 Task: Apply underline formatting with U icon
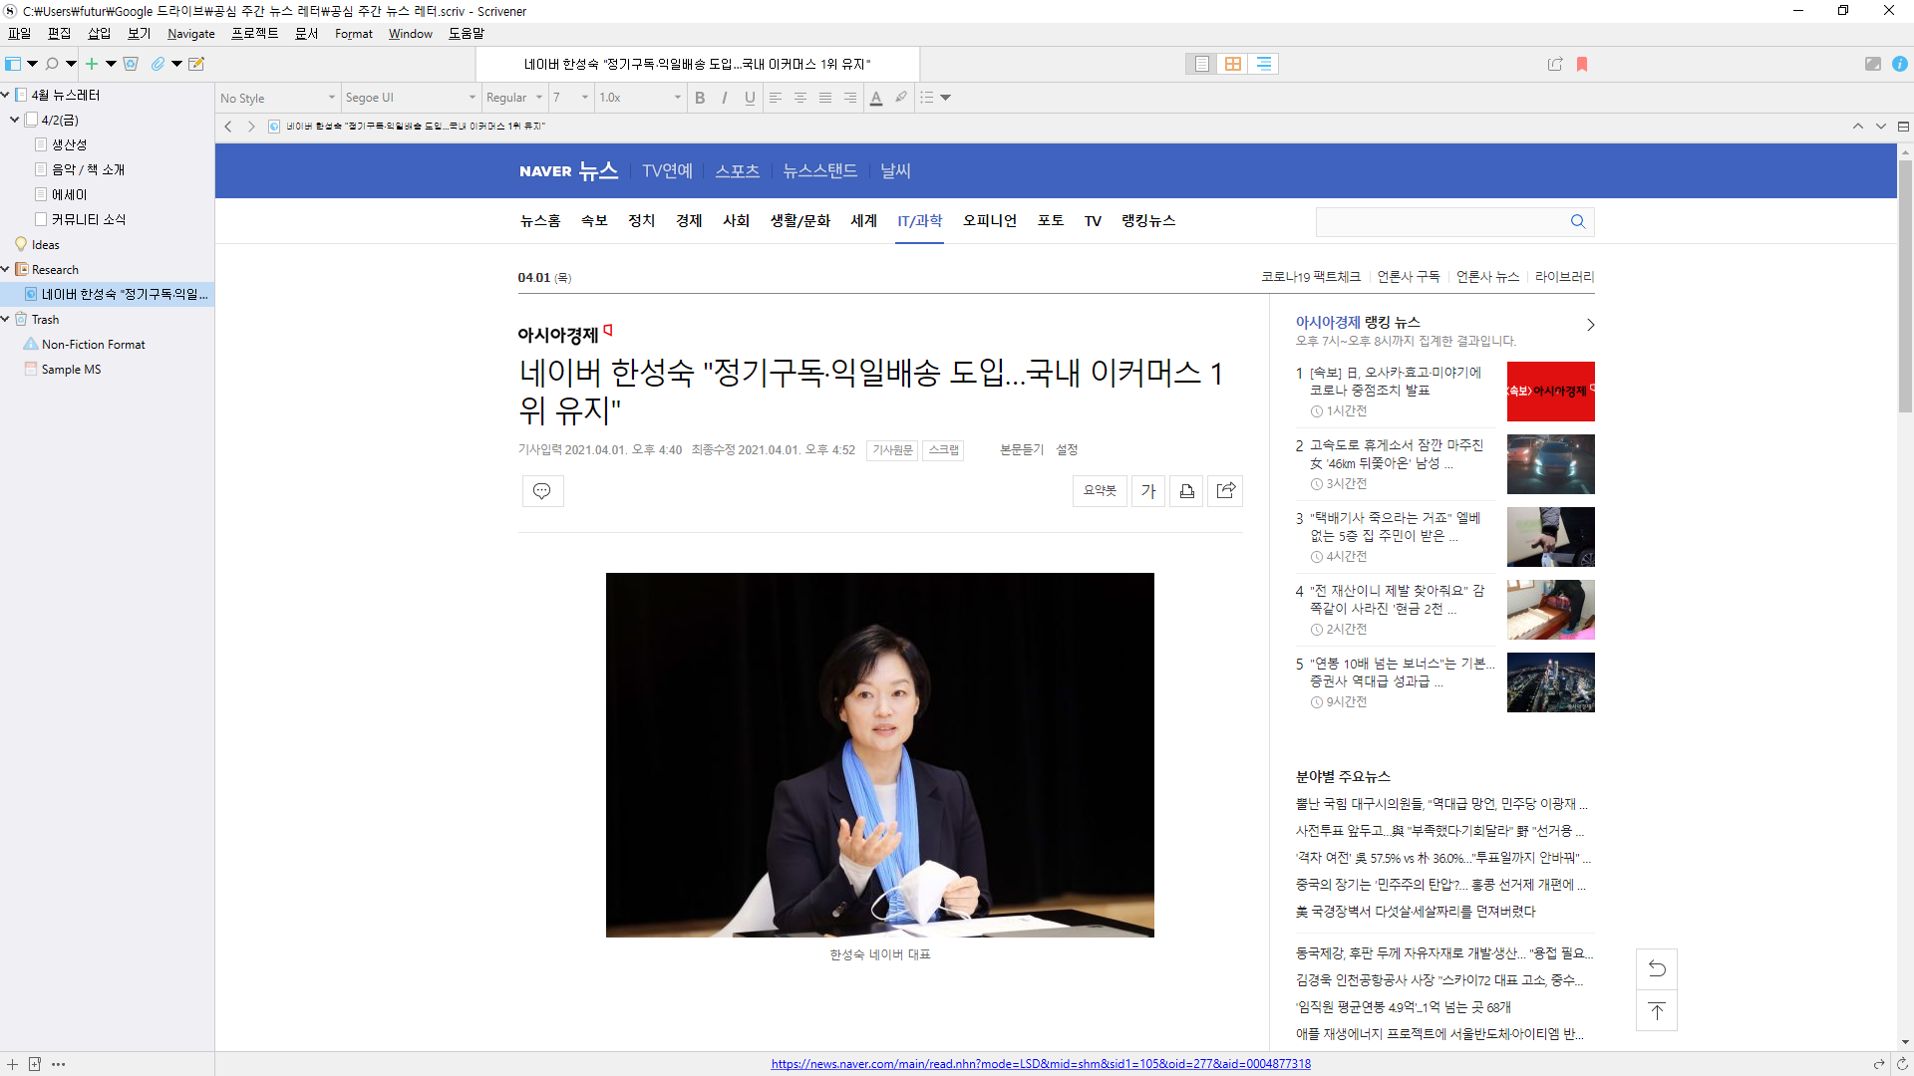tap(750, 98)
